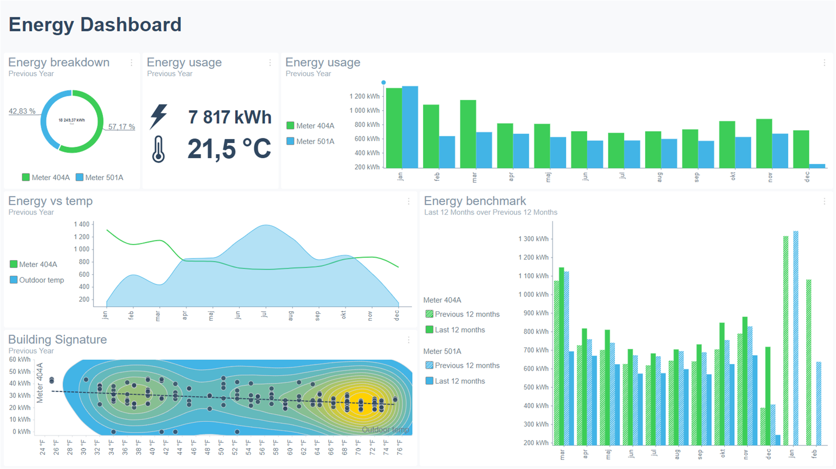Viewport: 836px width, 469px height.
Task: Click the Energy Dashboard title
Action: pos(95,25)
